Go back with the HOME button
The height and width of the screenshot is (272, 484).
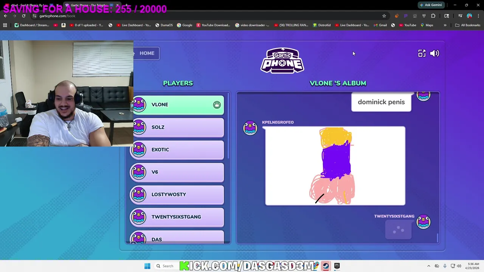coord(146,53)
